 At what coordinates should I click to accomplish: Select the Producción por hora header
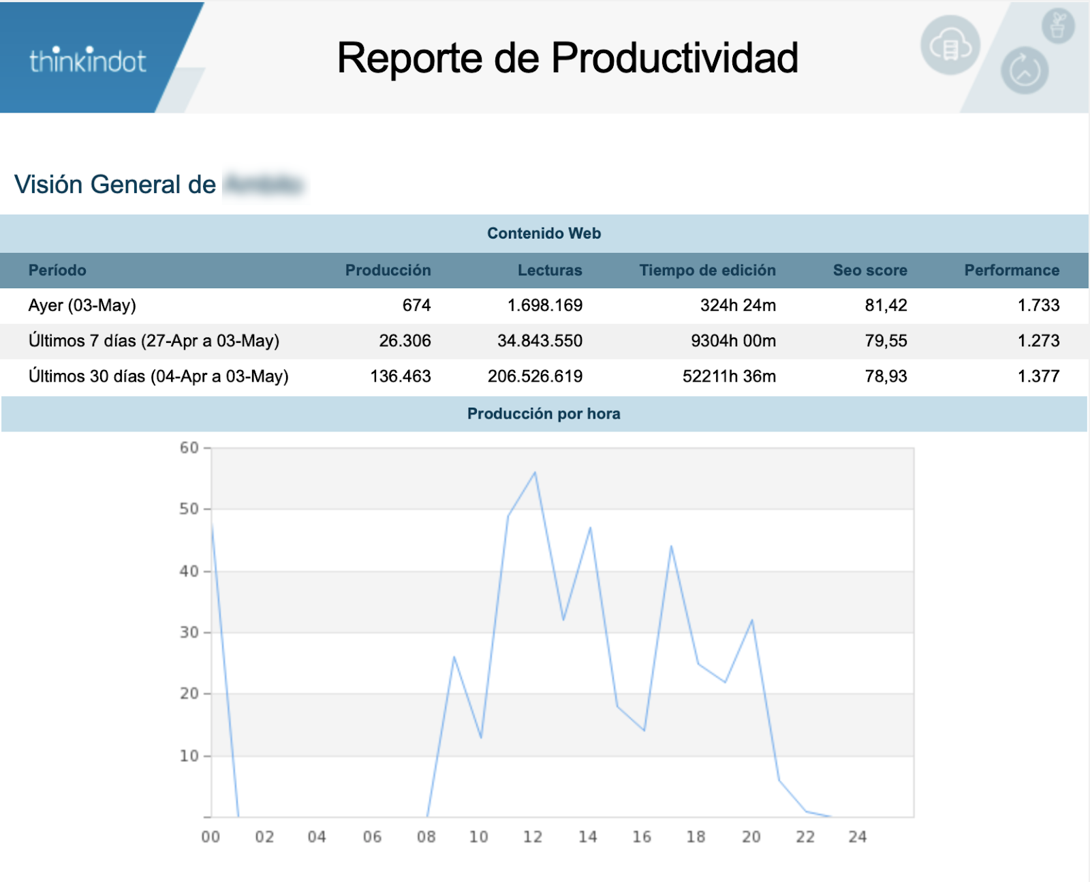pyautogui.click(x=544, y=414)
